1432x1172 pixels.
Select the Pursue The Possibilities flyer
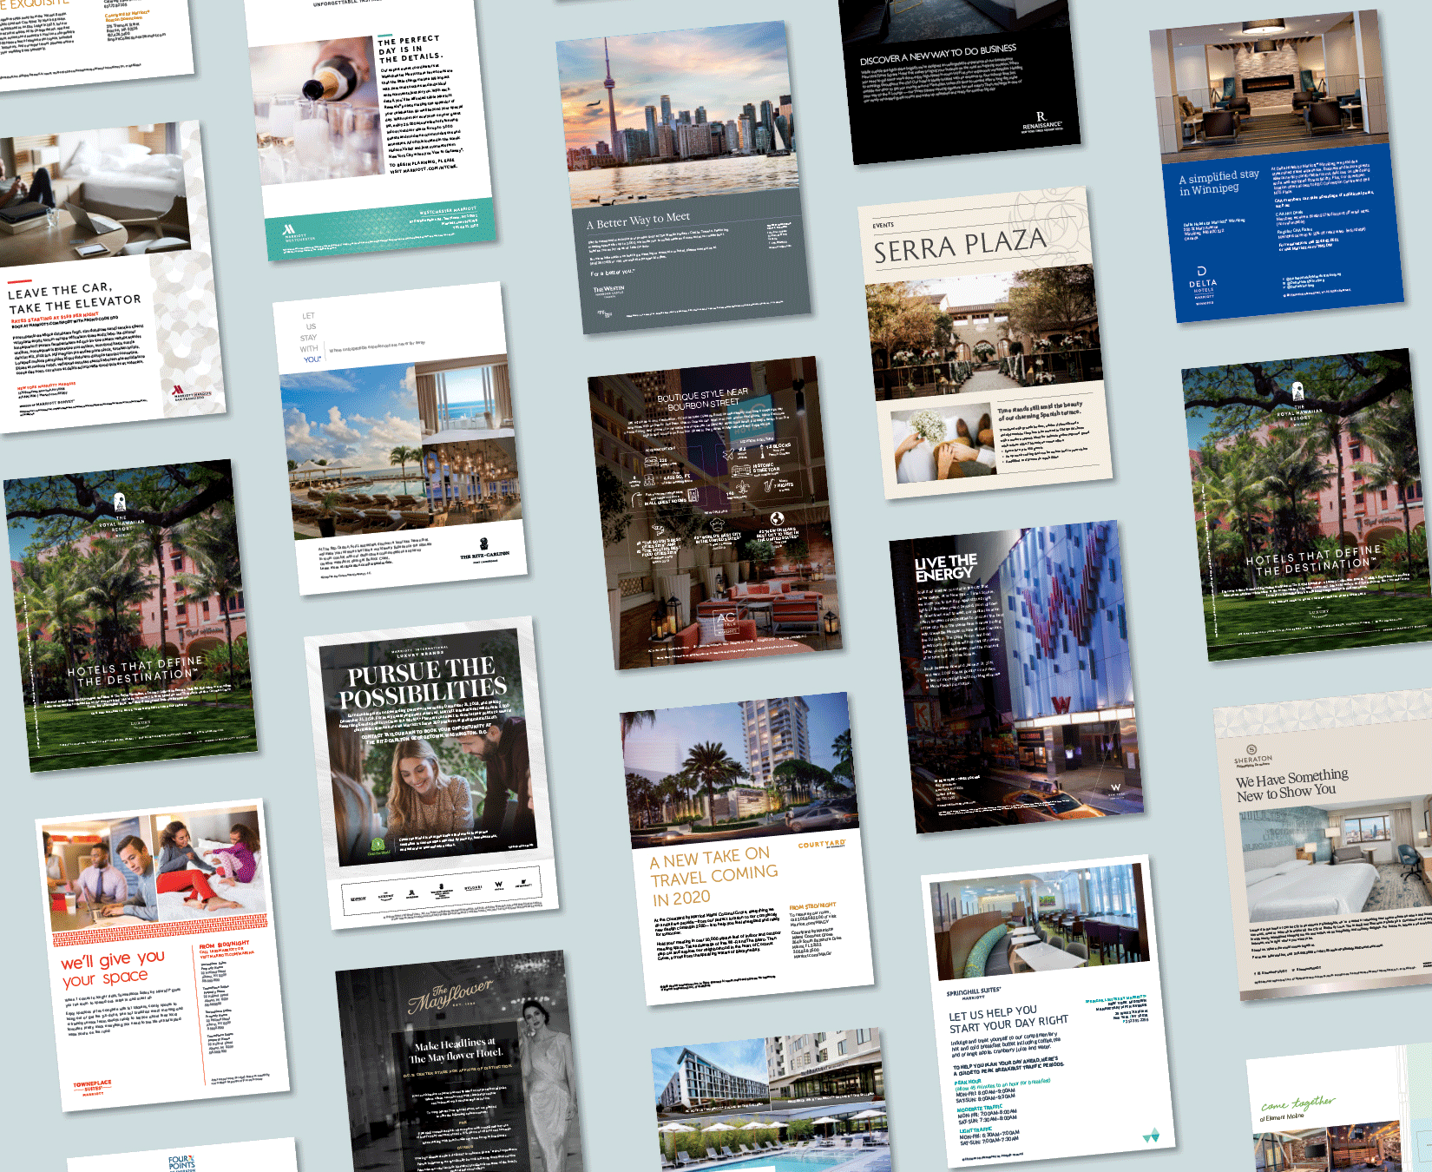[x=431, y=773]
